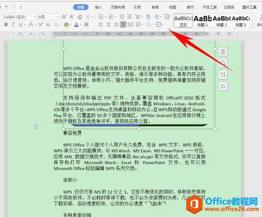Image resolution: width=262 pixels, height=217 pixels.
Task: Toggle subscript formatting
Action: (48, 25)
